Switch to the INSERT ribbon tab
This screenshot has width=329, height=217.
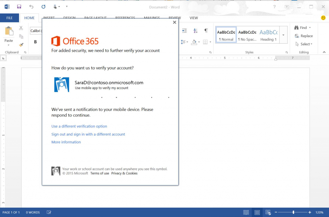pyautogui.click(x=49, y=18)
